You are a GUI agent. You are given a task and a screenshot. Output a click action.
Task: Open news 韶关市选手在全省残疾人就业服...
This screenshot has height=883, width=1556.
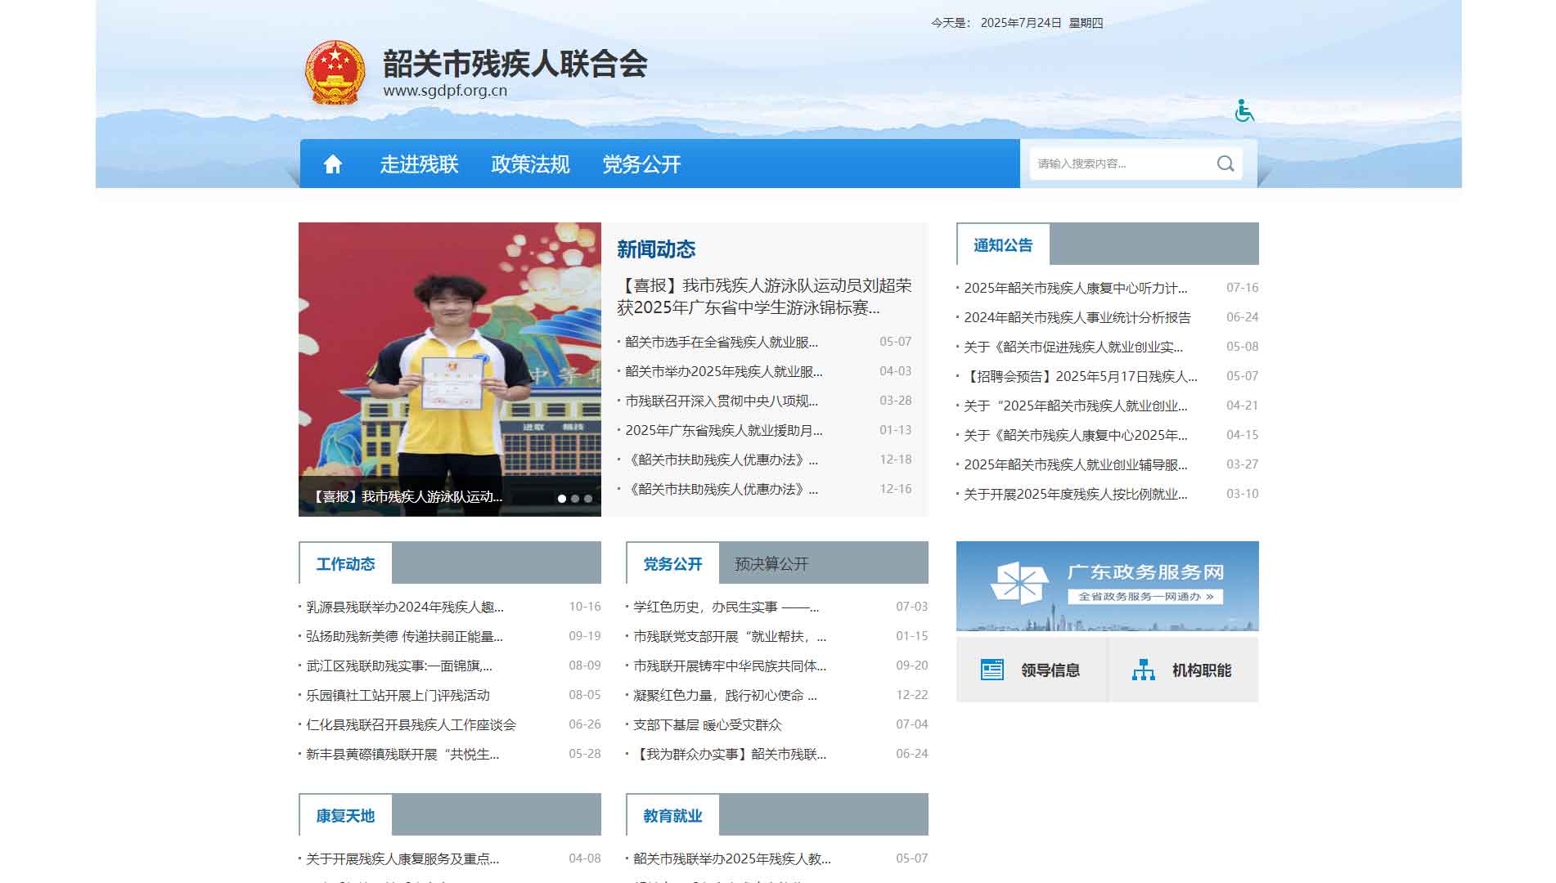pos(722,342)
